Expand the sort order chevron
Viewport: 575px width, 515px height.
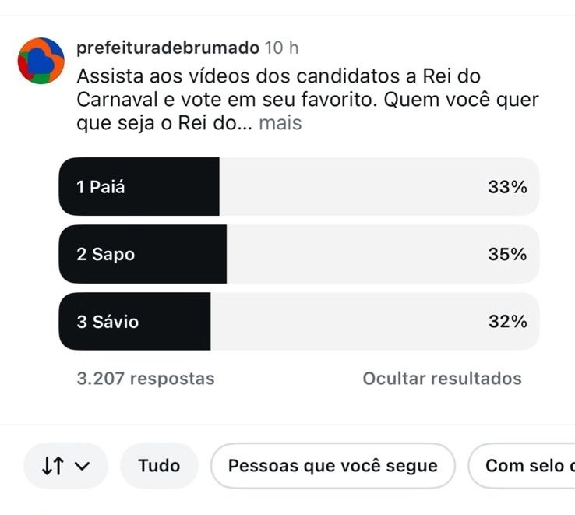83,466
